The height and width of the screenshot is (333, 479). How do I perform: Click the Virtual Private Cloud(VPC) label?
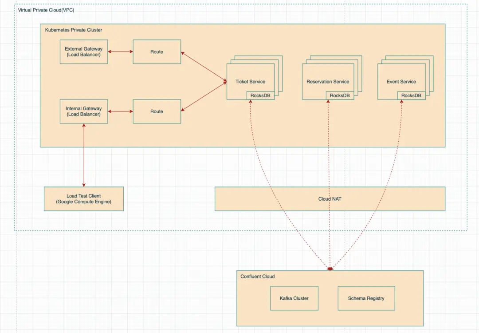point(46,10)
